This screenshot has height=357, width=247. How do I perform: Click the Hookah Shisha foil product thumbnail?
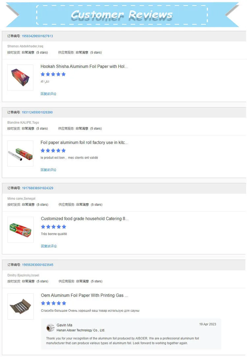tap(20, 77)
